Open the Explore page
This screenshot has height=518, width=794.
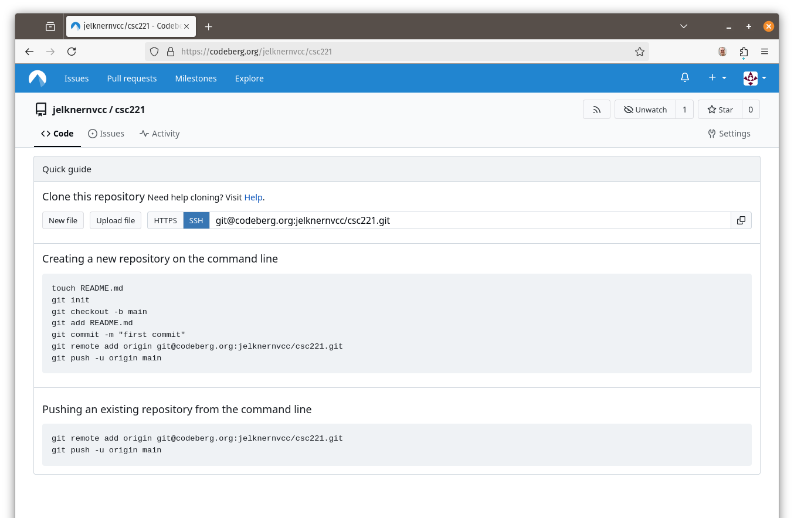249,79
